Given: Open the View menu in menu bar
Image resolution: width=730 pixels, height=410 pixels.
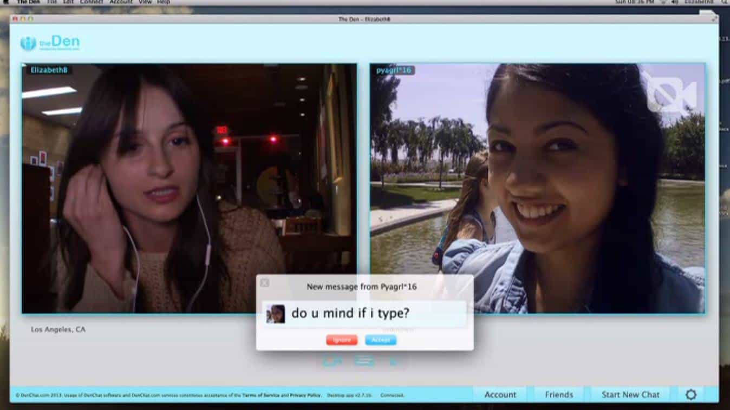Looking at the screenshot, I should 145,2.
